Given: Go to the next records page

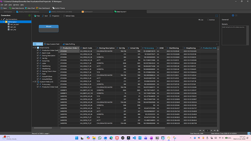Looking at the screenshot, I should point(211,131).
